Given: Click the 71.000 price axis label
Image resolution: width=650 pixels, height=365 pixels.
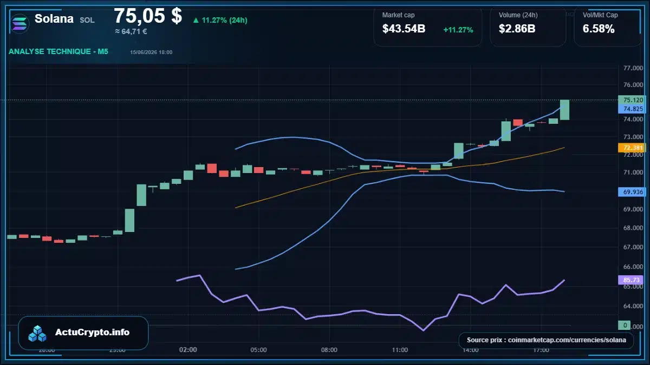Looking at the screenshot, I should 633,172.
